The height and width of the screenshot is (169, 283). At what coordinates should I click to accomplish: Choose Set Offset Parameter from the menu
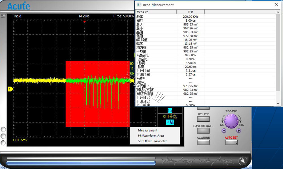click(x=152, y=141)
